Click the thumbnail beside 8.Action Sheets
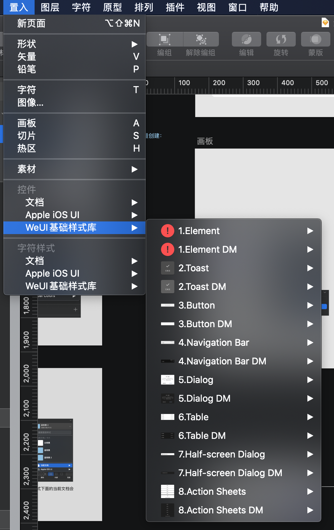 (168, 491)
